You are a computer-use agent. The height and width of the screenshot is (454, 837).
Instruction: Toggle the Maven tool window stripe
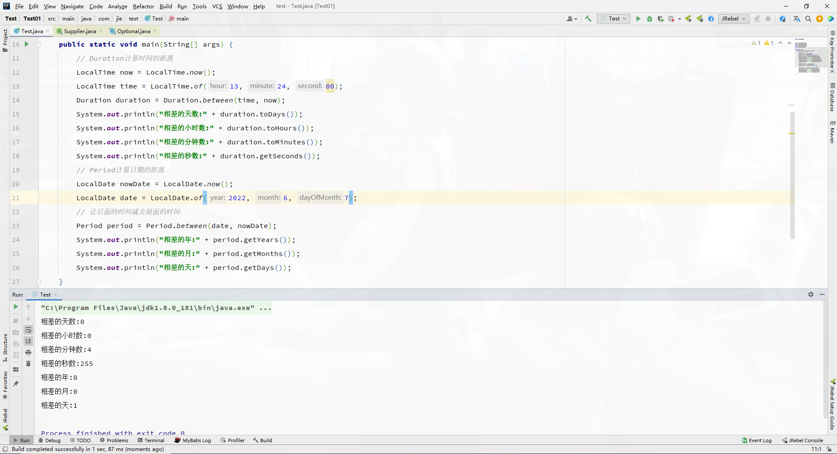pyautogui.click(x=832, y=132)
